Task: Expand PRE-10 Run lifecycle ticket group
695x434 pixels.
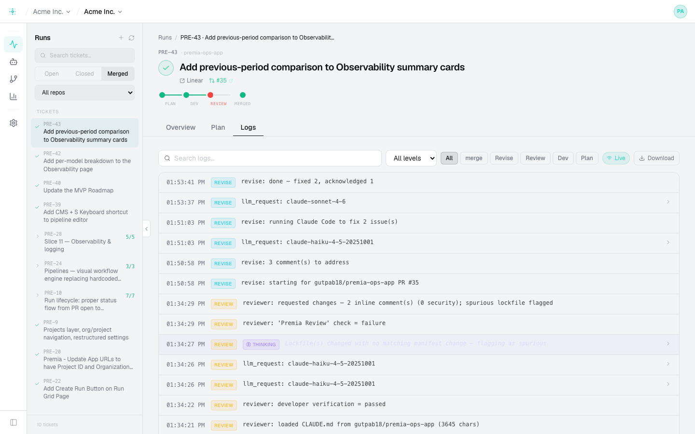Action: tap(38, 295)
